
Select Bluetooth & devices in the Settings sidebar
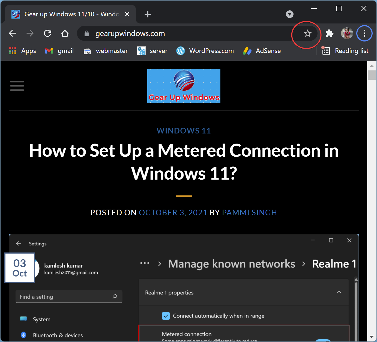pos(52,335)
